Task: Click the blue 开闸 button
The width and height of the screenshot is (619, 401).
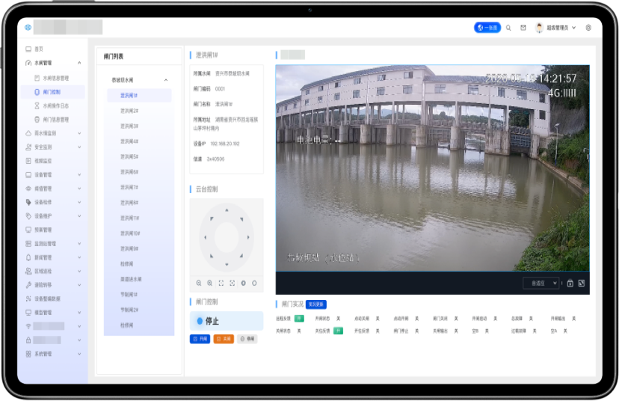Action: click(200, 339)
